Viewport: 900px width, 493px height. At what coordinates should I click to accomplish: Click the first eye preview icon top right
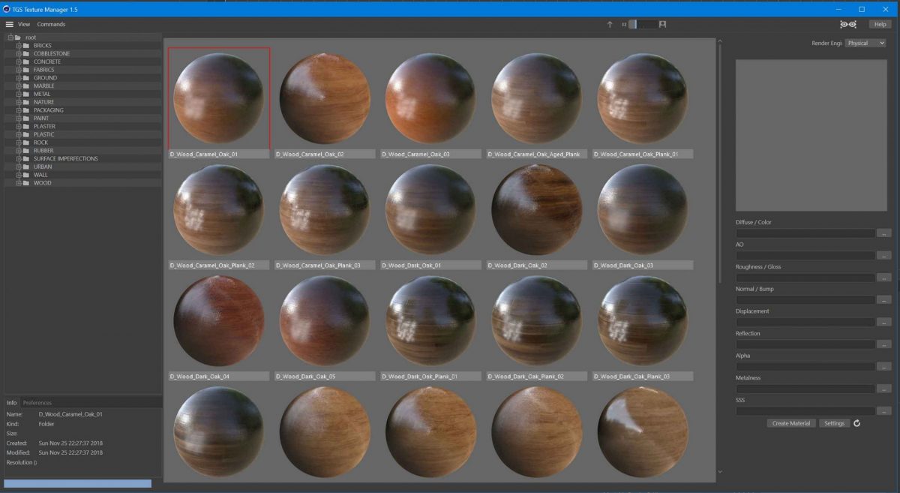[x=843, y=23]
